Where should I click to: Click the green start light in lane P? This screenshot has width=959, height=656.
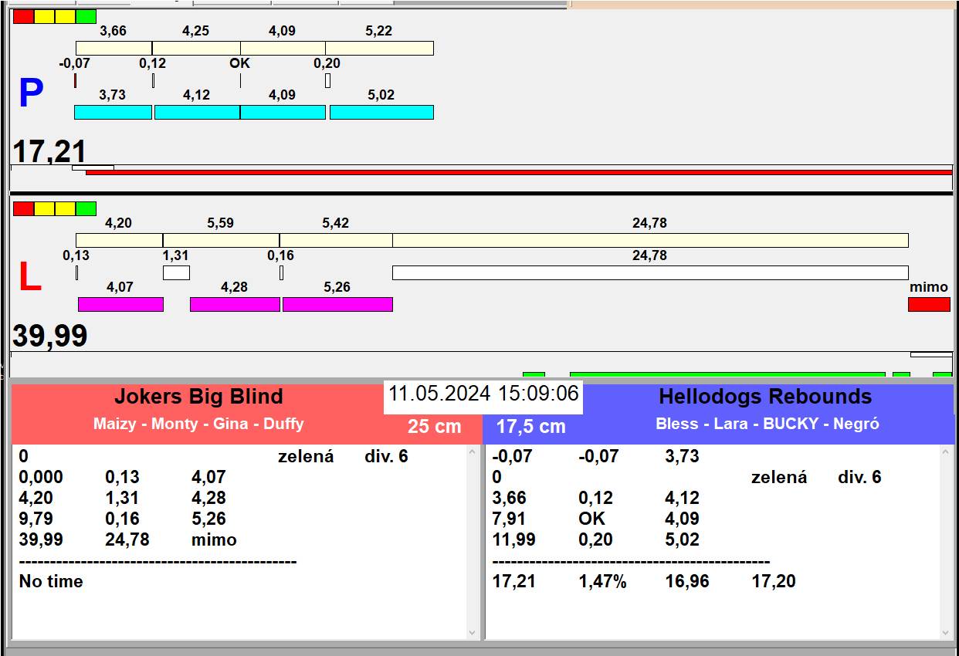tap(86, 16)
